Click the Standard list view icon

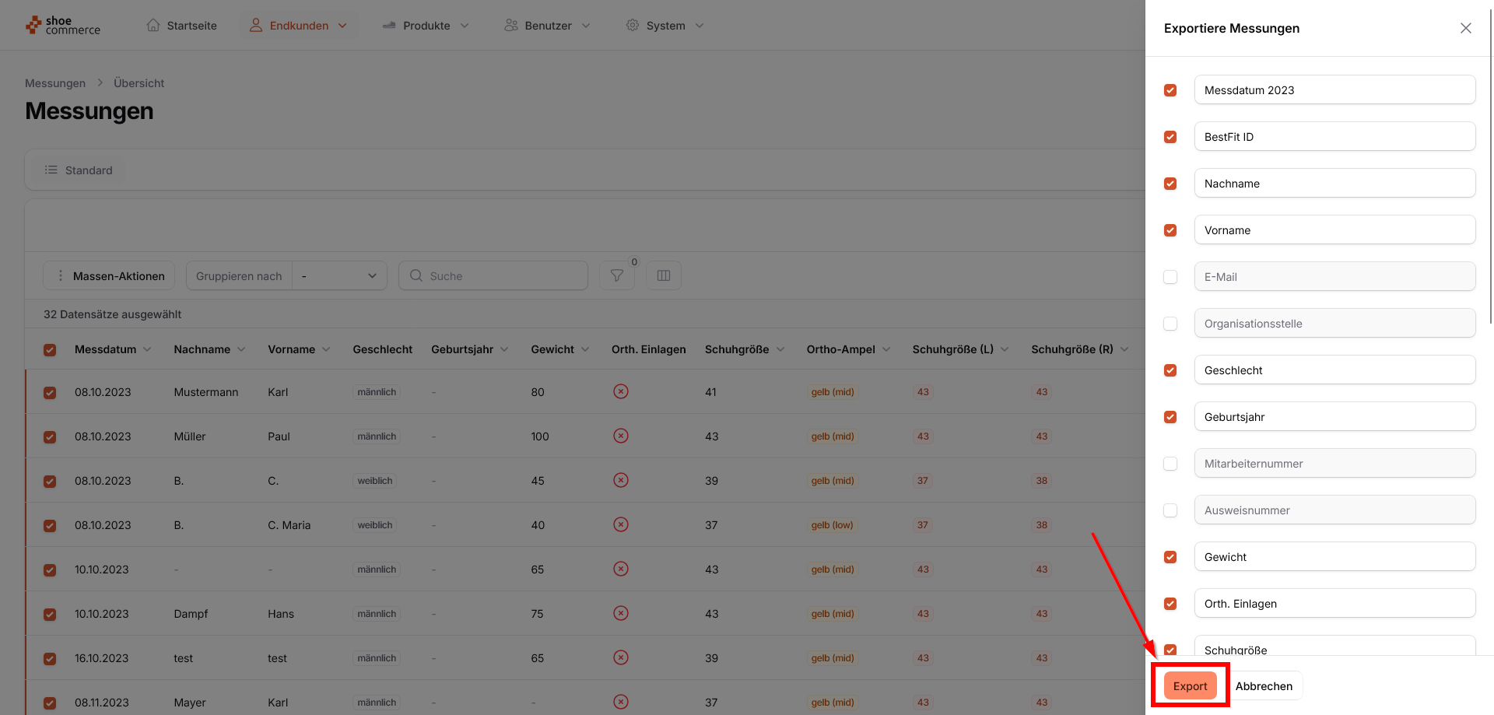(51, 170)
